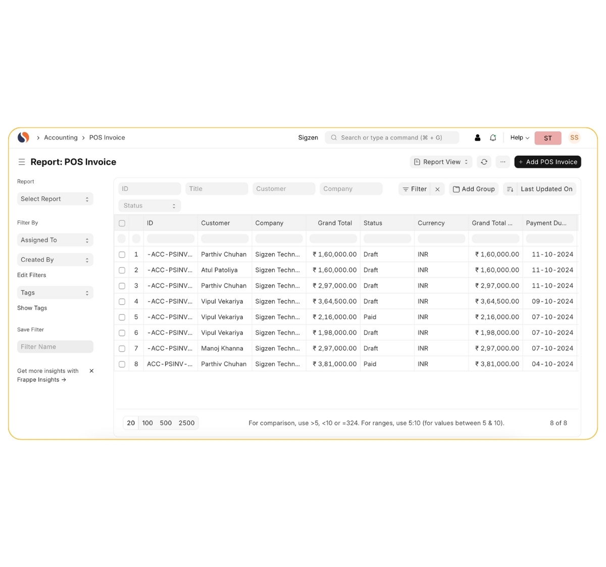Clear filters with the X next to Filter

437,189
